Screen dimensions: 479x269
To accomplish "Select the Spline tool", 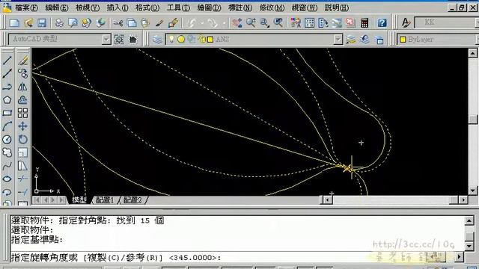I will click(7, 166).
